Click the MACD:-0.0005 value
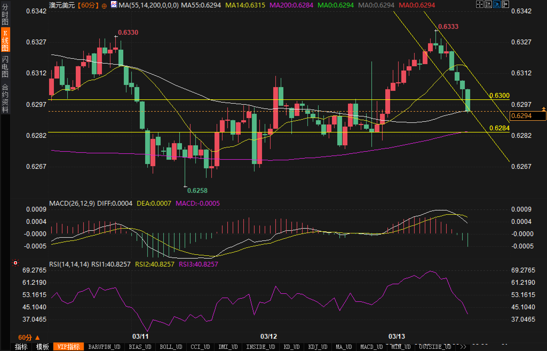547x351 pixels. (198, 203)
